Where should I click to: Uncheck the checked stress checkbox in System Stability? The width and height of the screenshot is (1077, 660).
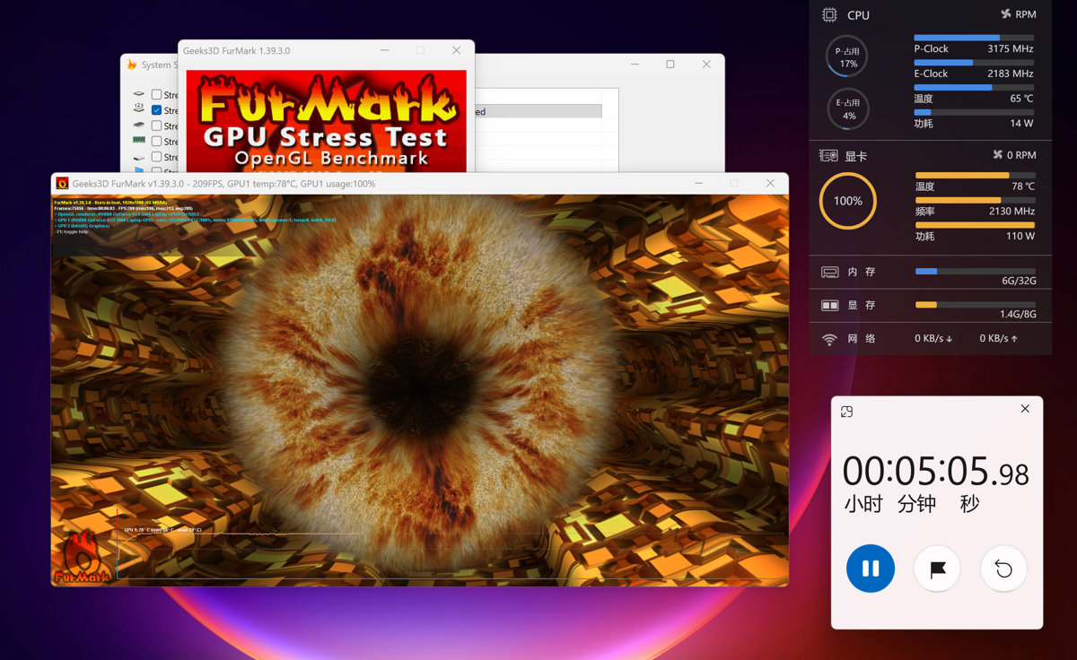click(157, 110)
